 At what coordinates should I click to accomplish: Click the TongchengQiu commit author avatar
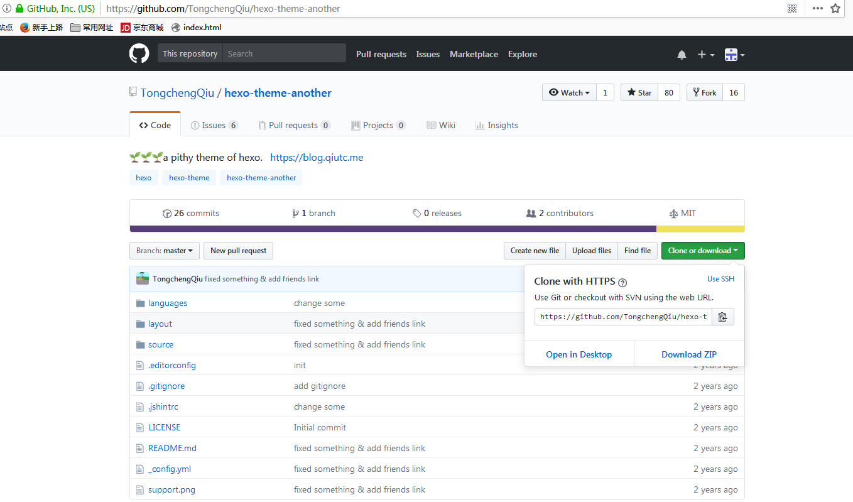coord(143,278)
